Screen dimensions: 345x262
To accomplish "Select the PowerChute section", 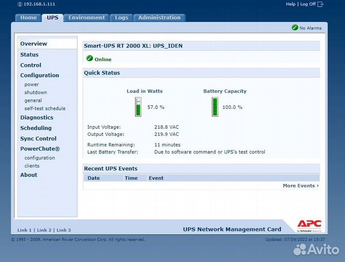I will tap(40, 149).
